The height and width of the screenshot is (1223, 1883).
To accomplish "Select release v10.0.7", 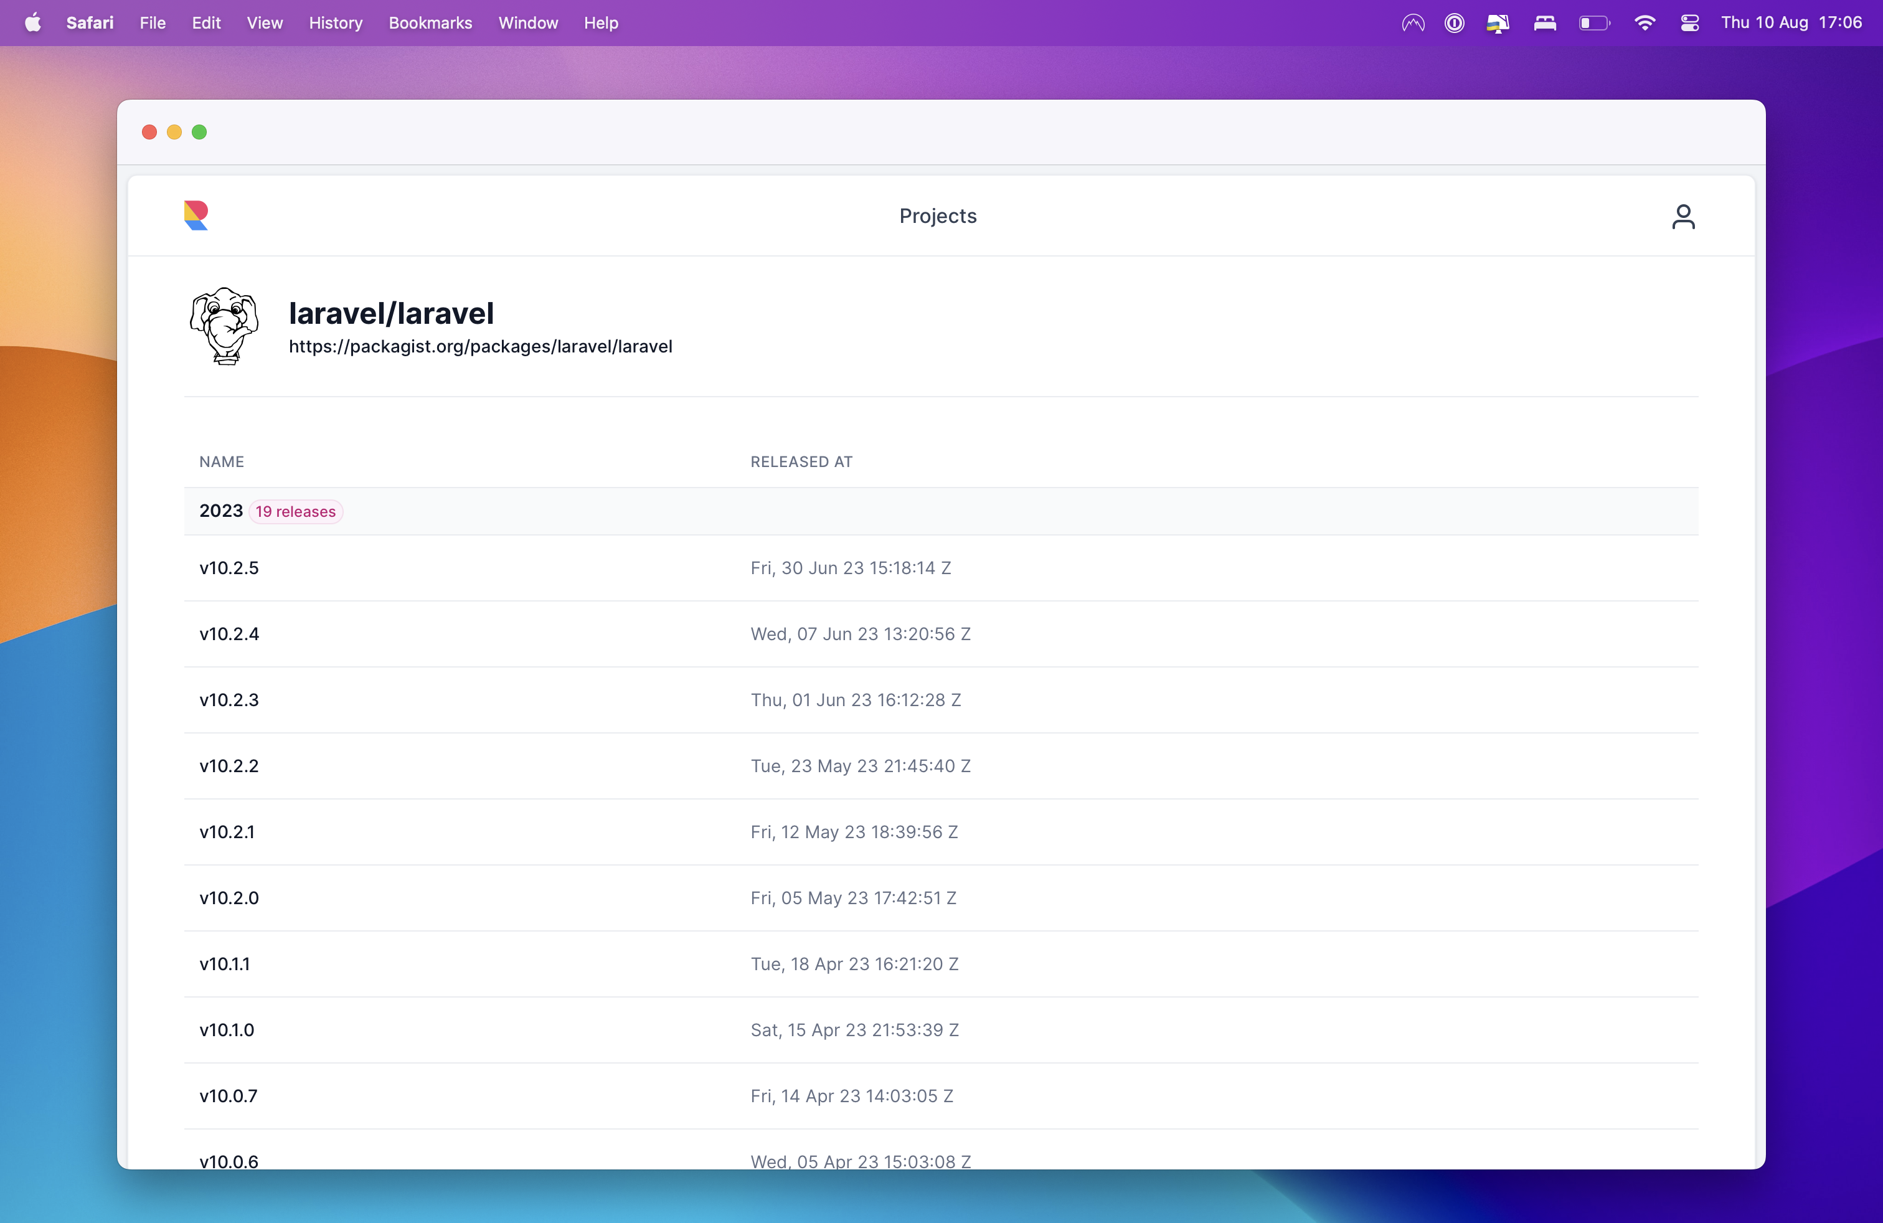I will click(x=228, y=1097).
